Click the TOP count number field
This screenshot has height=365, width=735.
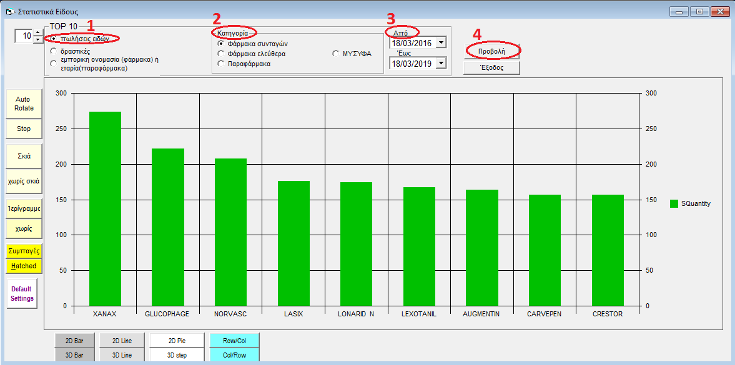point(24,36)
